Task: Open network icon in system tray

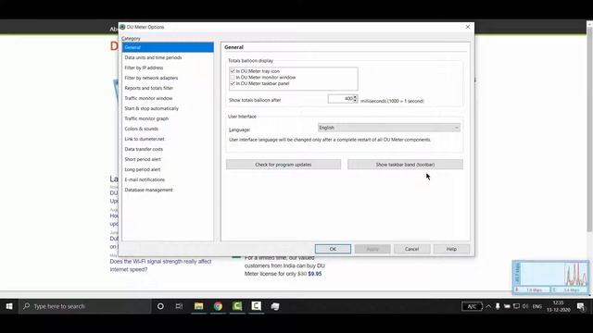Action: pyautogui.click(x=516, y=306)
